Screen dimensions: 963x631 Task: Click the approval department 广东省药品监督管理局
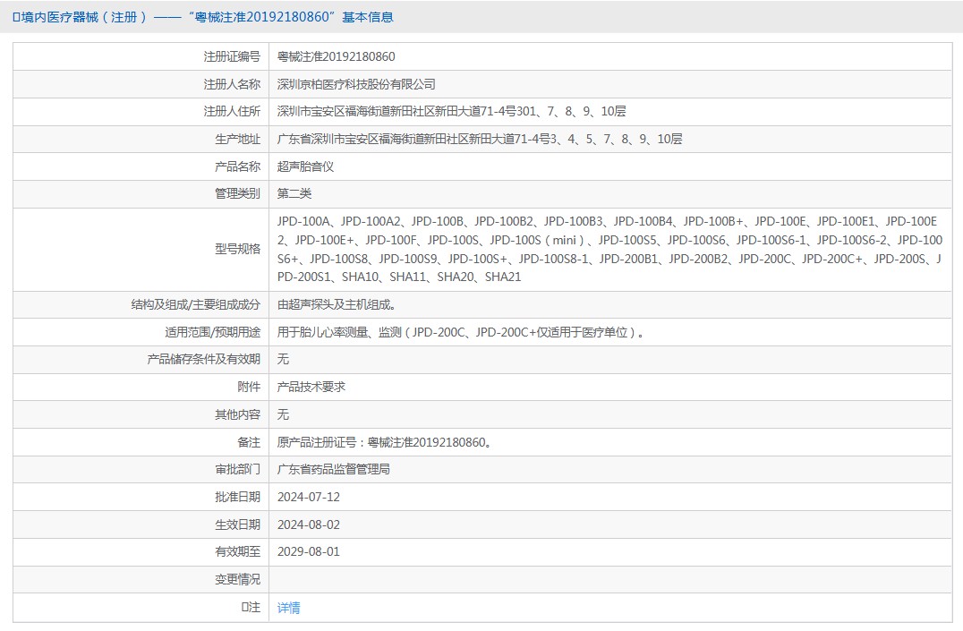coord(334,470)
